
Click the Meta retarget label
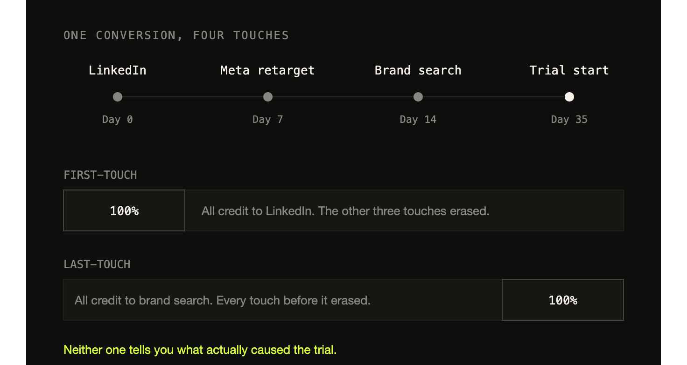[x=267, y=70]
